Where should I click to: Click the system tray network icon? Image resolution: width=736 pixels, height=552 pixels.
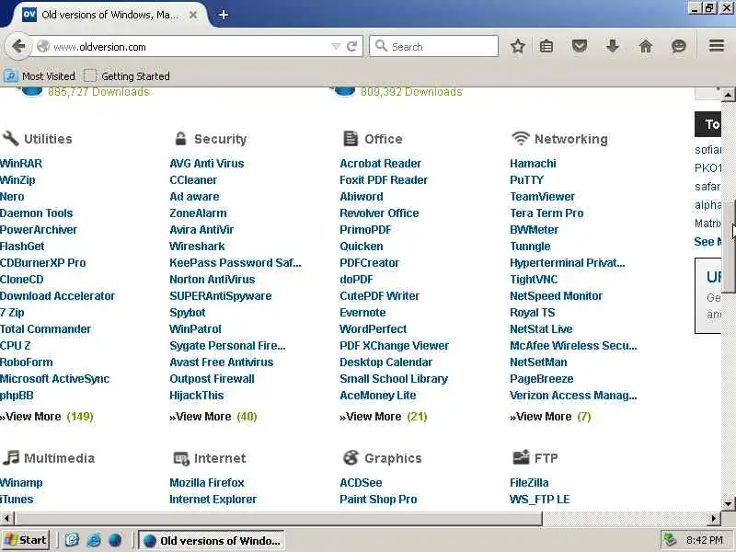point(669,540)
